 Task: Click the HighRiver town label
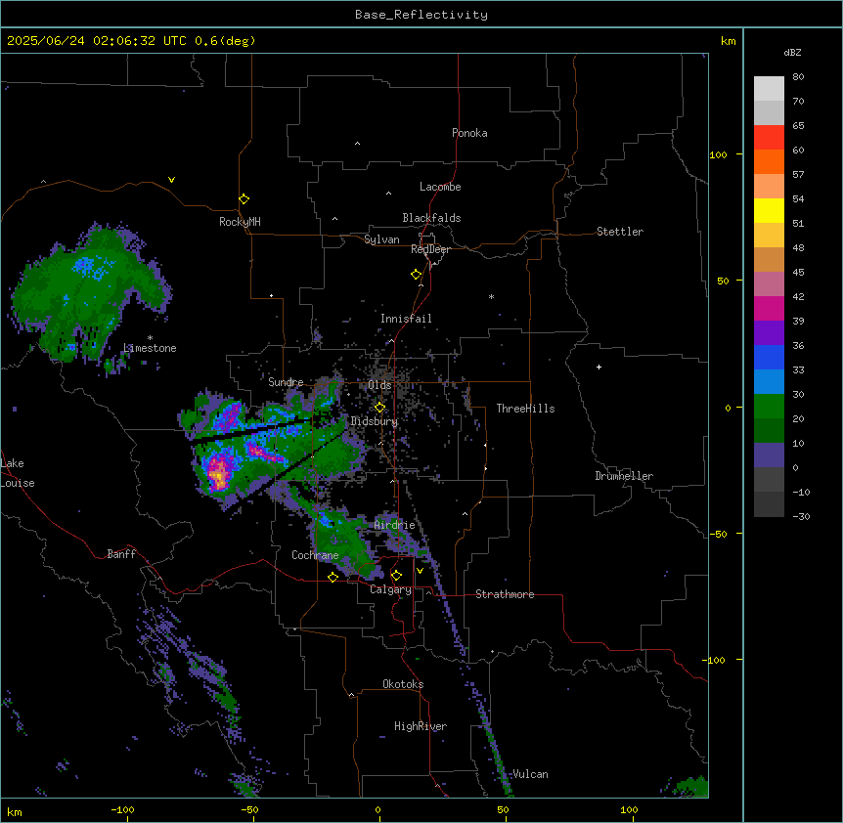coord(421,726)
